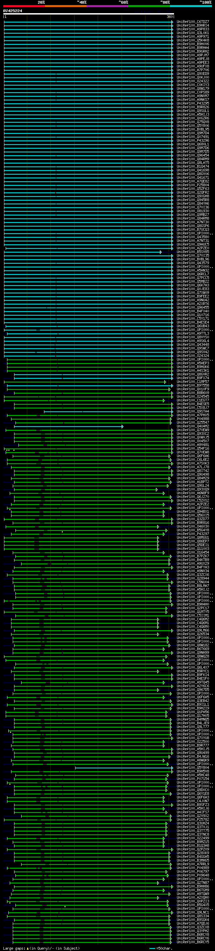Click the red ~20% identity legend segment
The image size is (215, 951).
[24, 6]
